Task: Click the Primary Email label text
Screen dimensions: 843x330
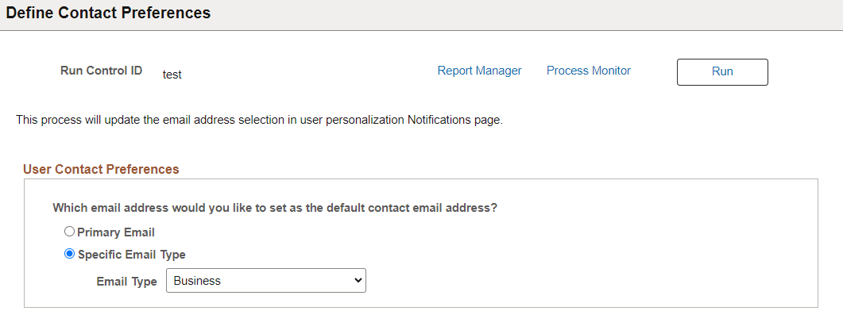Action: tap(116, 232)
